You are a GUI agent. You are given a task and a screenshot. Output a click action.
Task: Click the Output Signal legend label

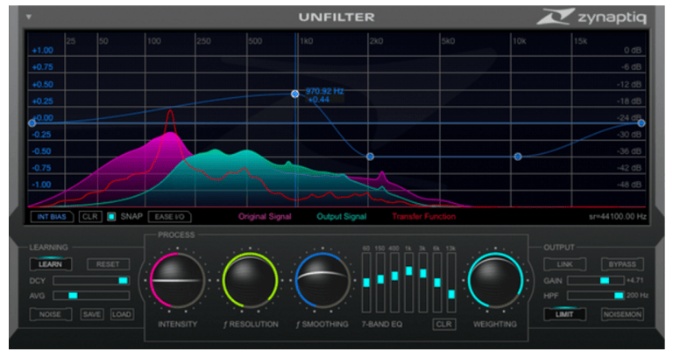(342, 217)
